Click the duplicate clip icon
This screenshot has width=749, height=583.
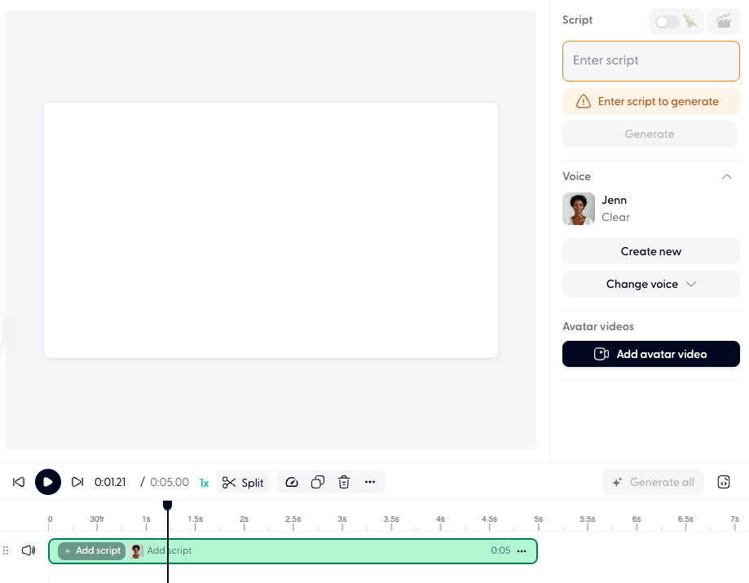(318, 482)
